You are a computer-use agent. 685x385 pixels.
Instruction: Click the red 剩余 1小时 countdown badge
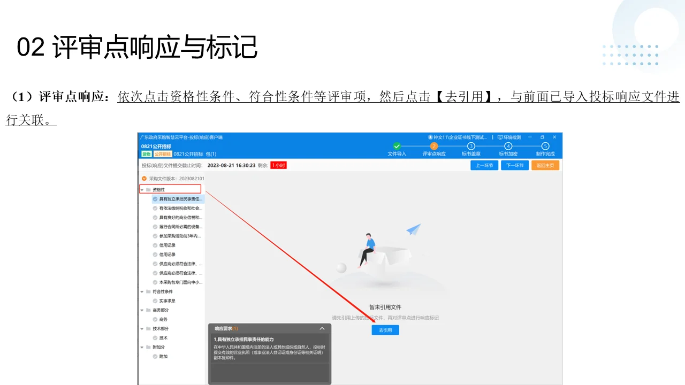pos(279,165)
